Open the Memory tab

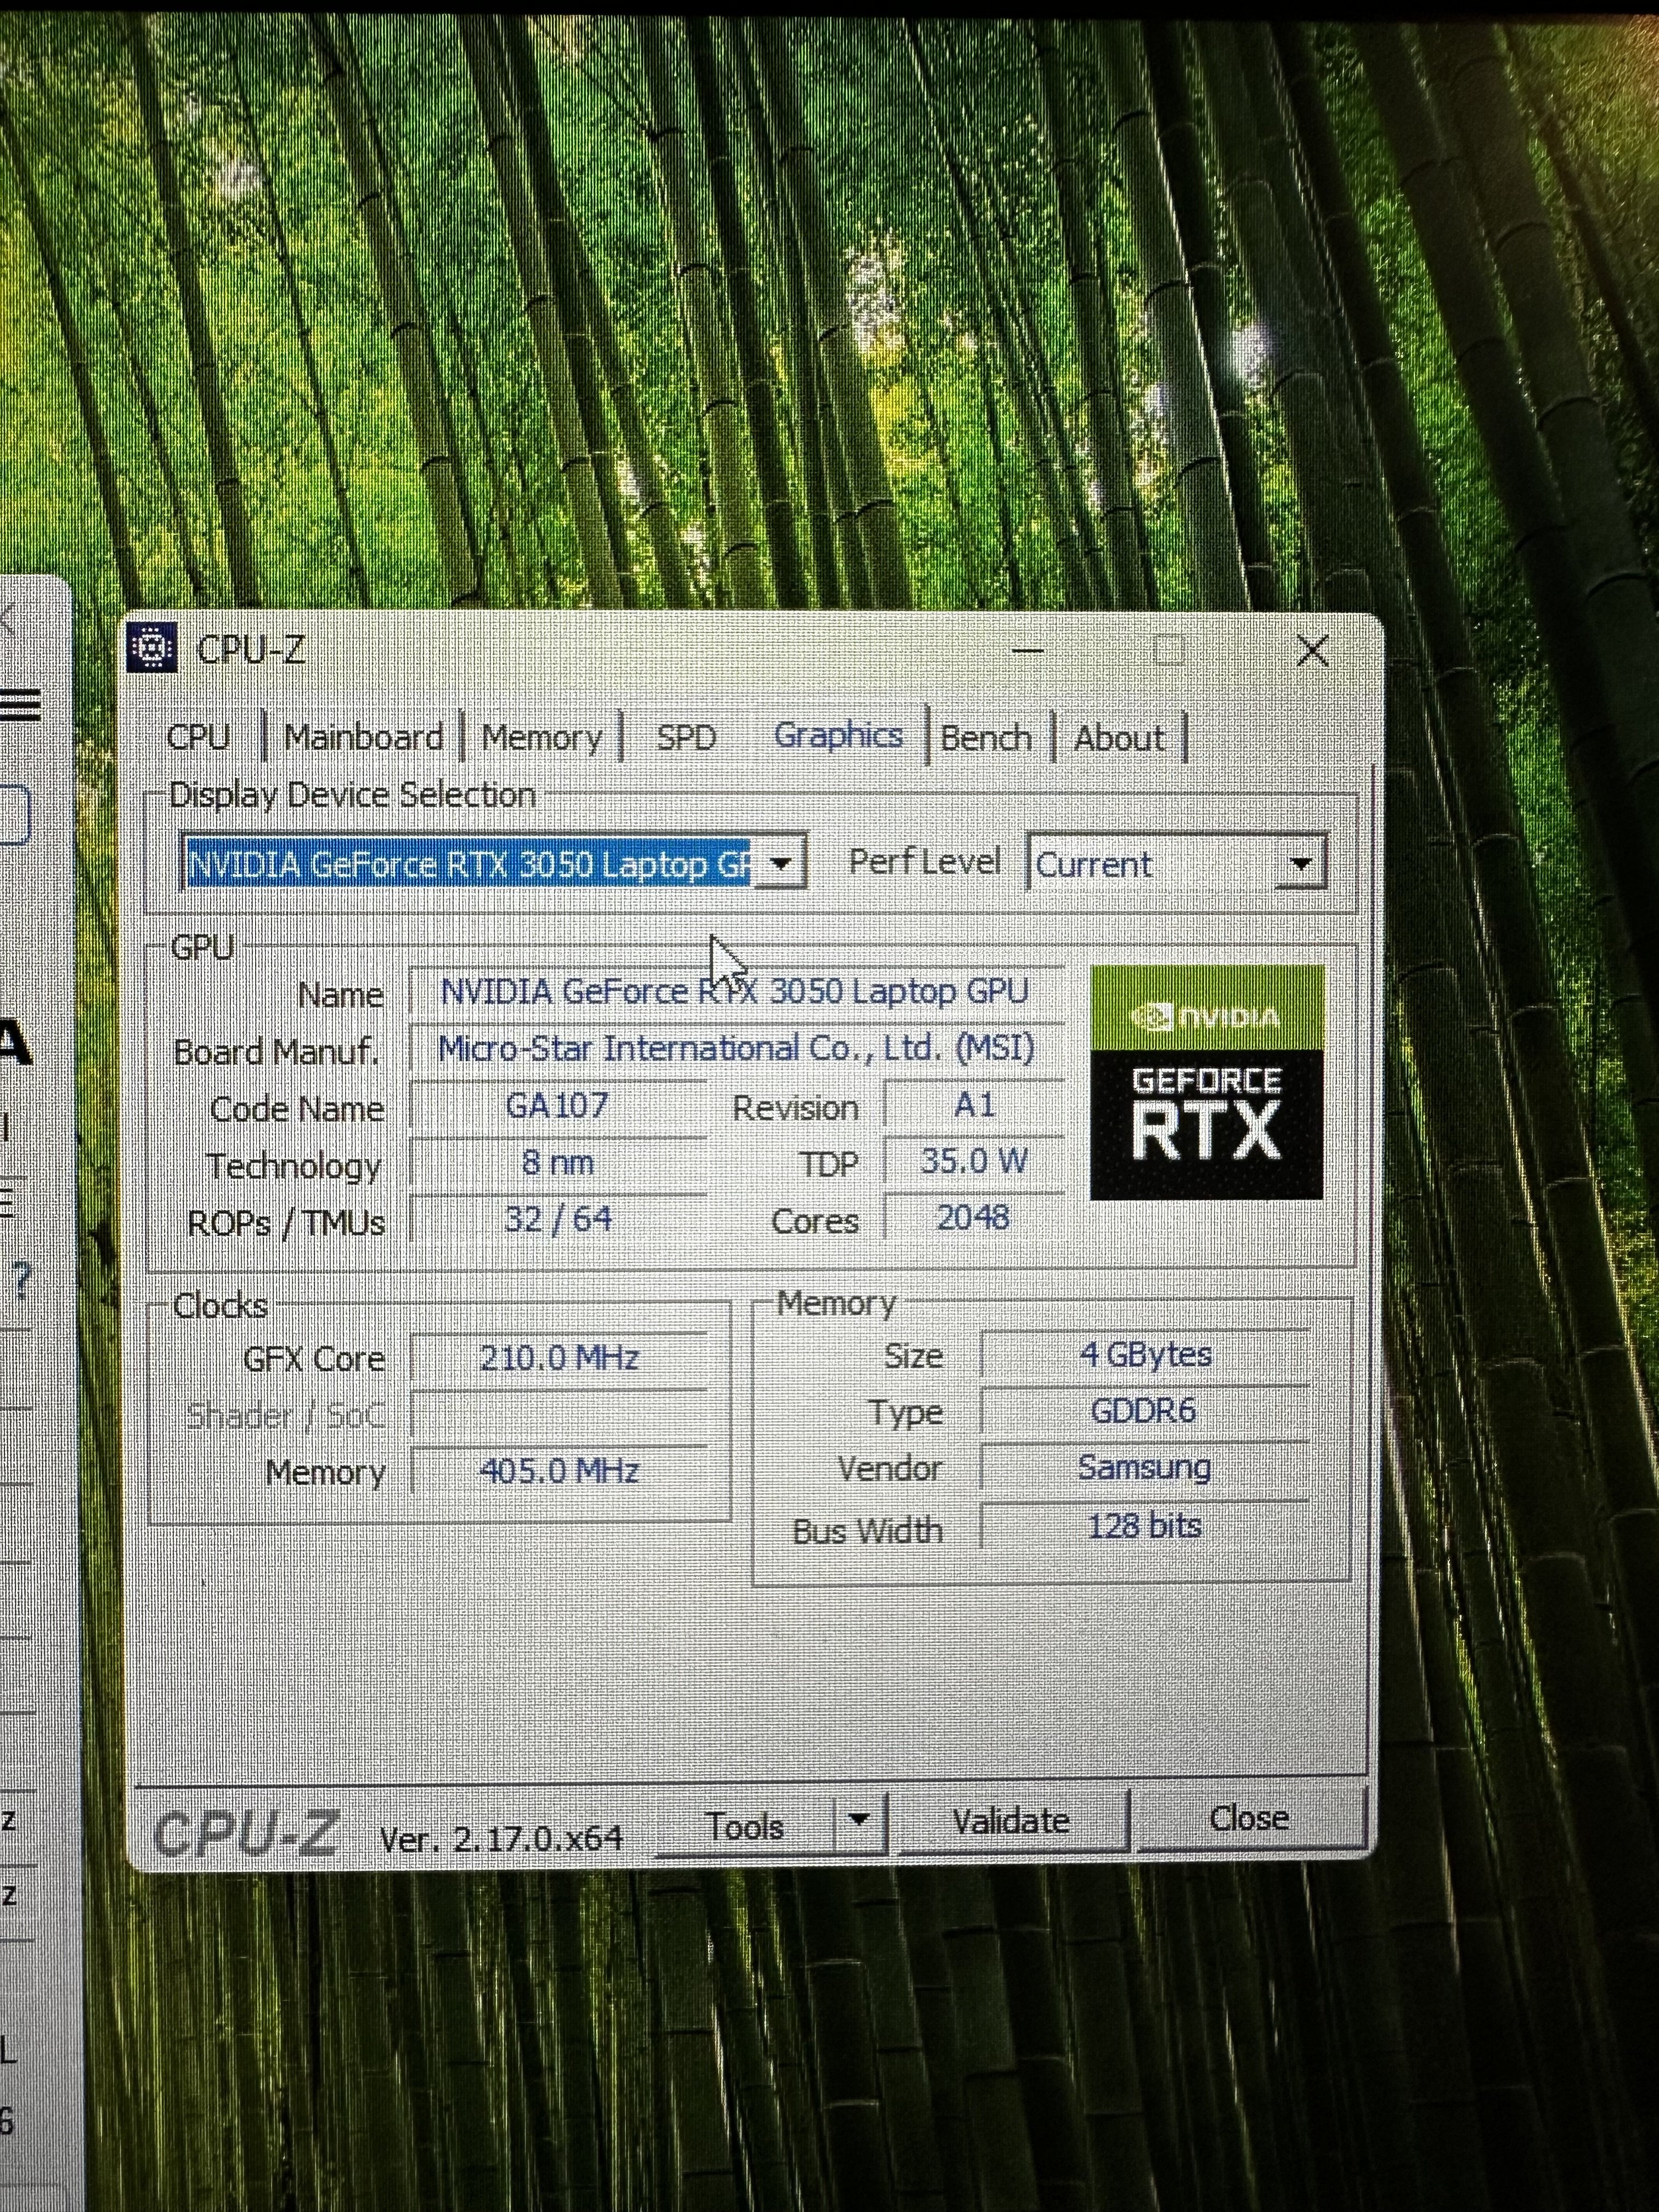(542, 738)
